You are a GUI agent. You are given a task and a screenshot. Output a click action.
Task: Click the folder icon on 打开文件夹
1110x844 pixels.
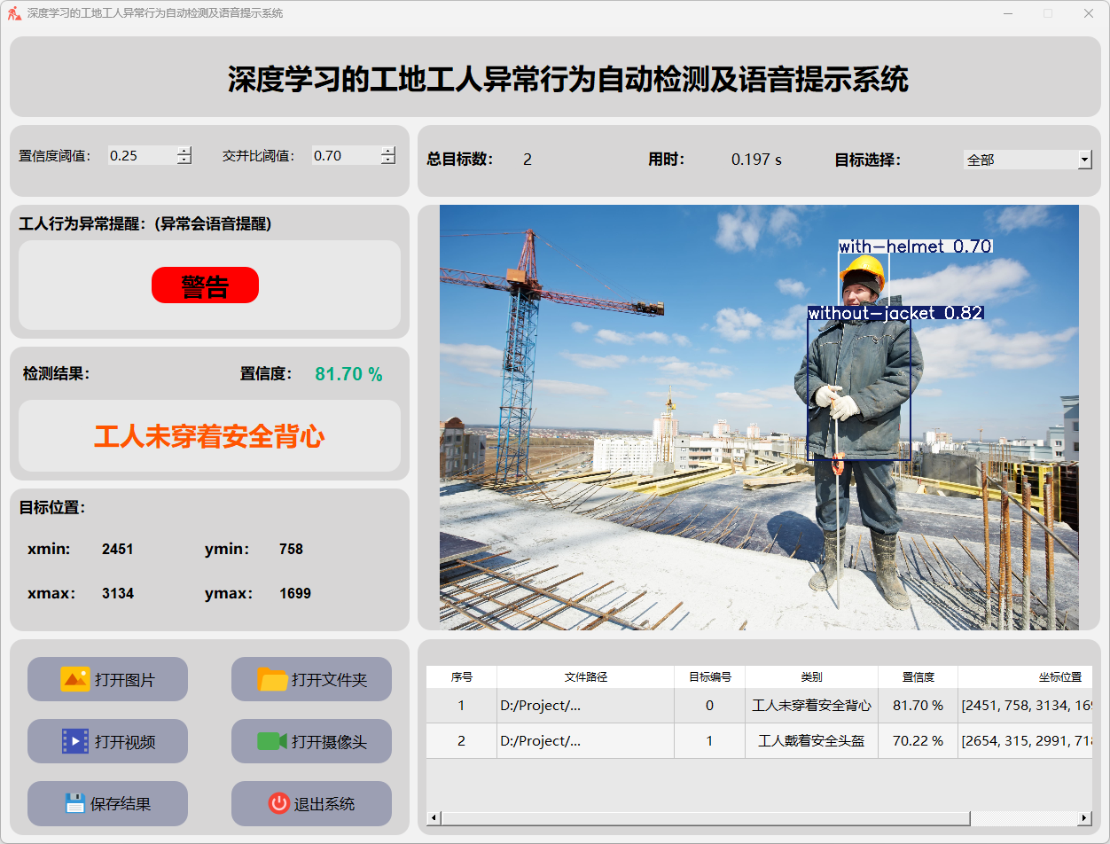coord(272,679)
